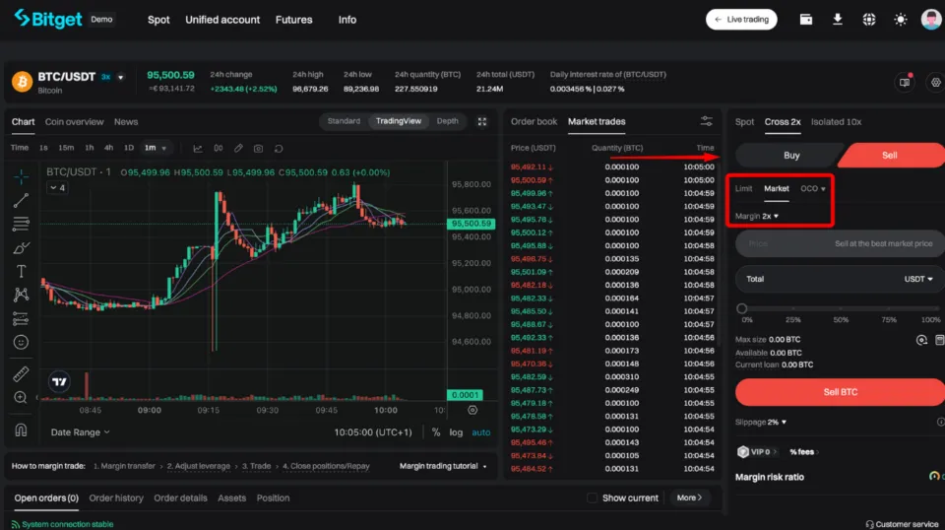The width and height of the screenshot is (945, 530).
Task: Click the Live trading button
Action: (x=741, y=20)
